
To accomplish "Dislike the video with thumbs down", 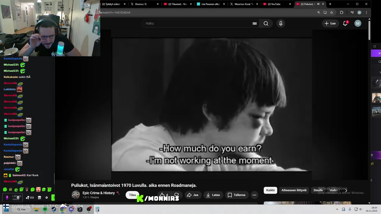I will [x=177, y=195].
